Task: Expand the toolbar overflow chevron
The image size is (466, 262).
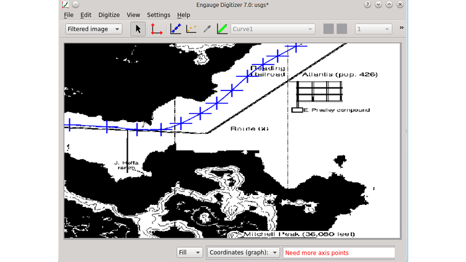Action: 401,28
